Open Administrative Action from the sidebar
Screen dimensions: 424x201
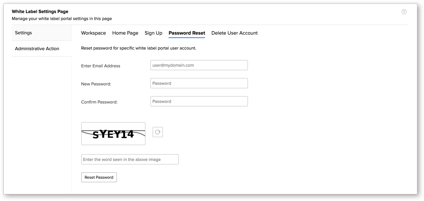click(x=37, y=49)
